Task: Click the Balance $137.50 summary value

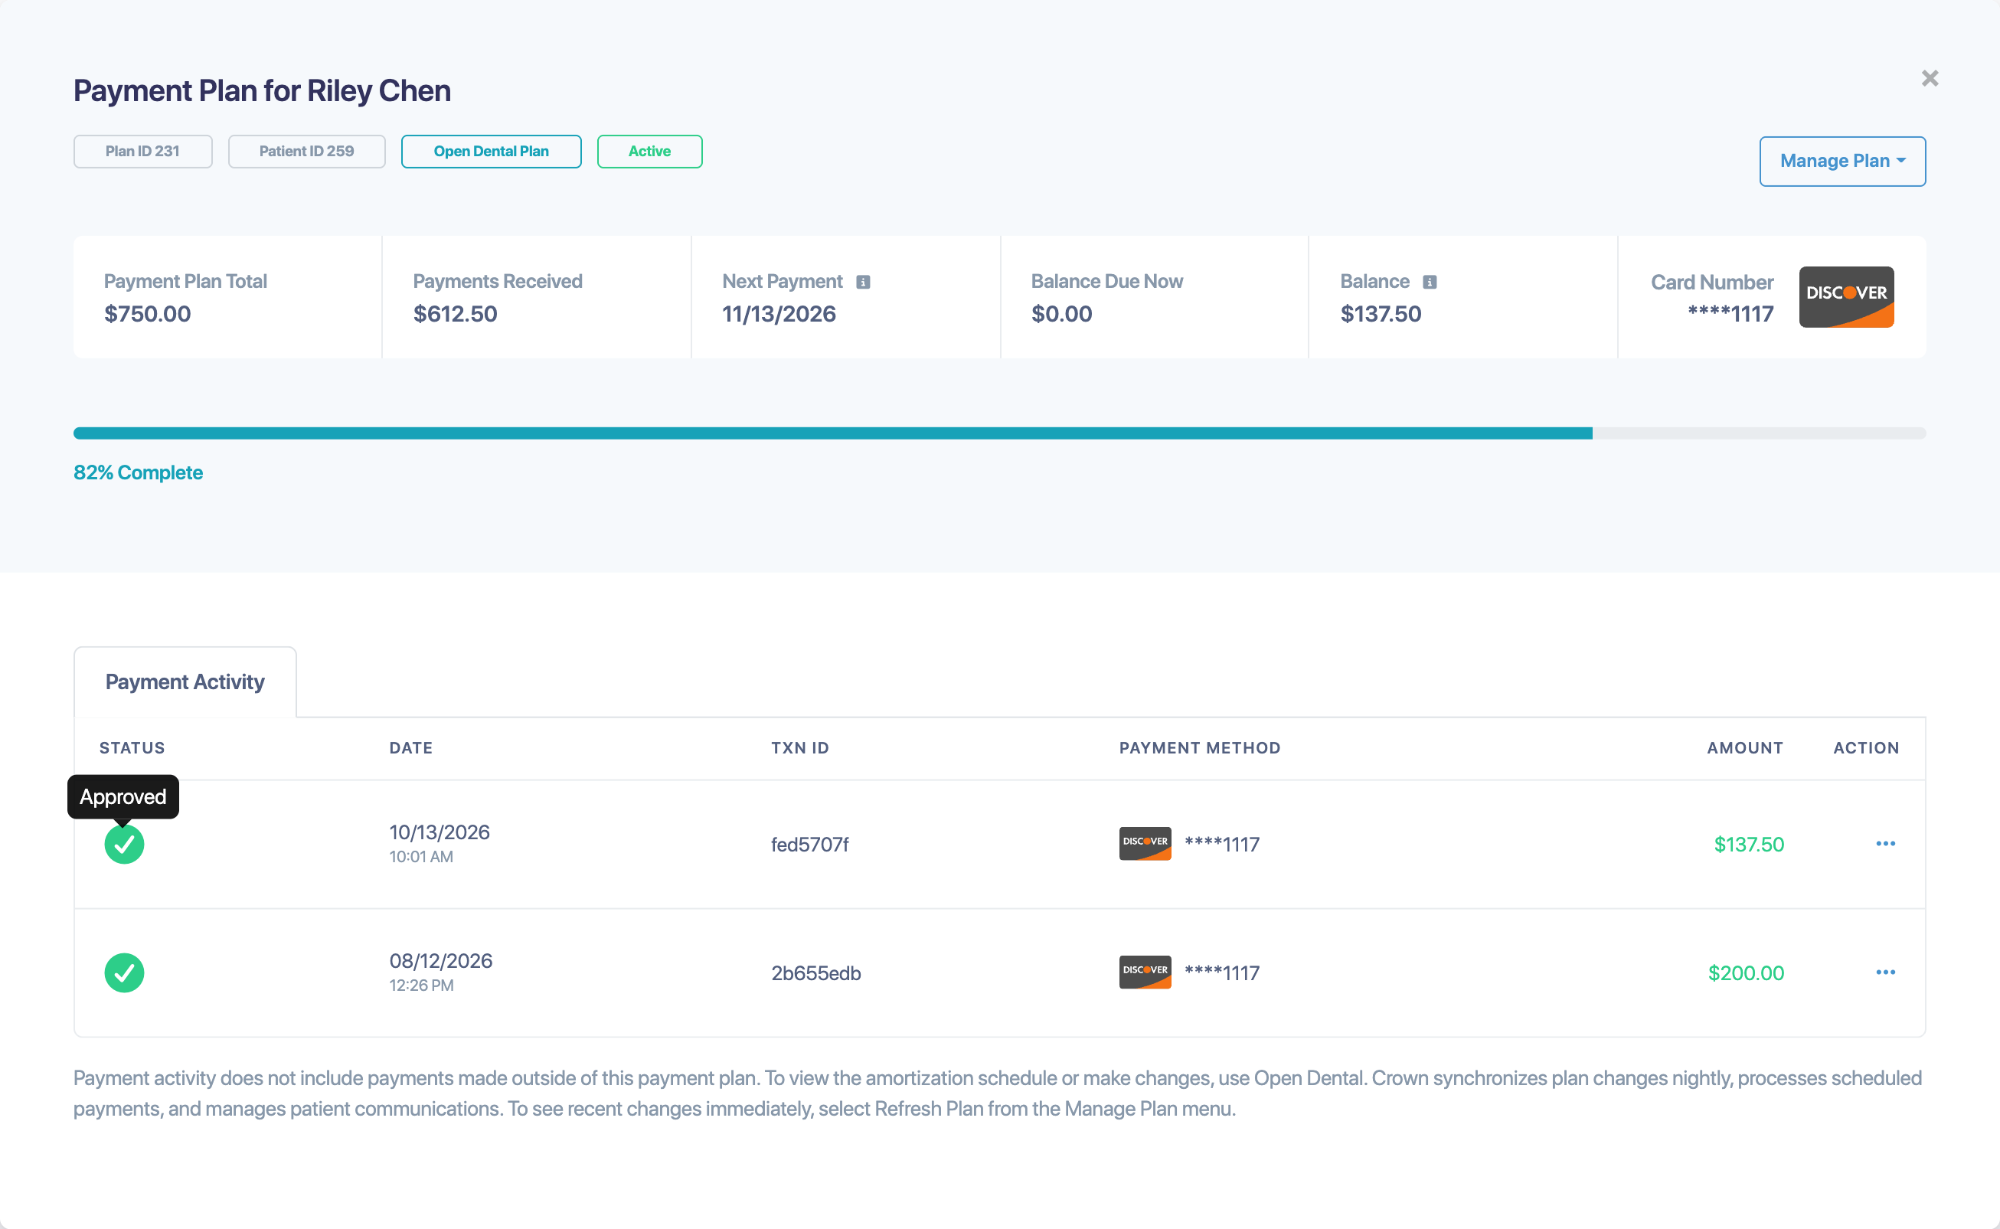Action: [1381, 314]
